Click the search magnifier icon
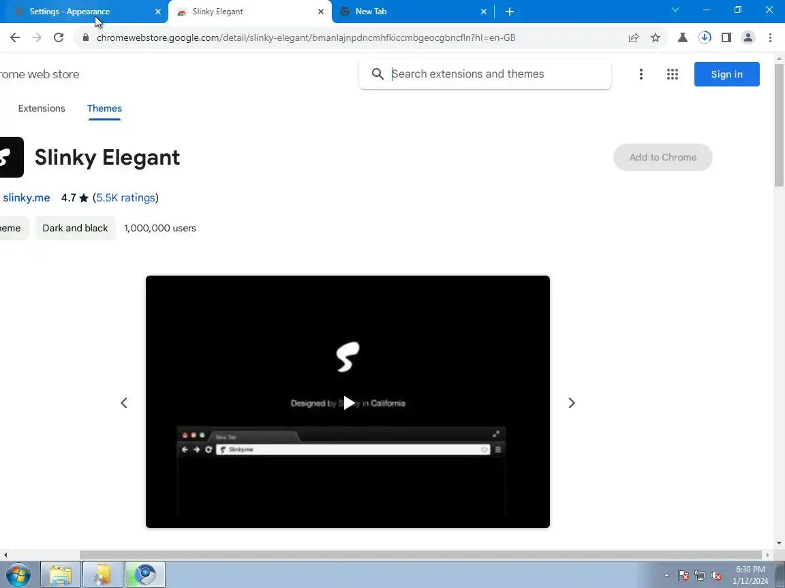Viewport: 785px width, 588px height. tap(378, 74)
